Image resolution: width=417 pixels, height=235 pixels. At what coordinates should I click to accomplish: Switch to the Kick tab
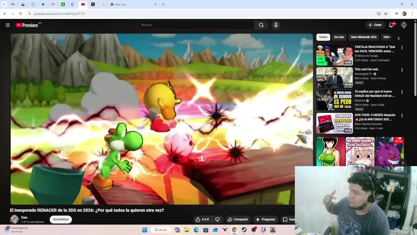[x=63, y=4]
